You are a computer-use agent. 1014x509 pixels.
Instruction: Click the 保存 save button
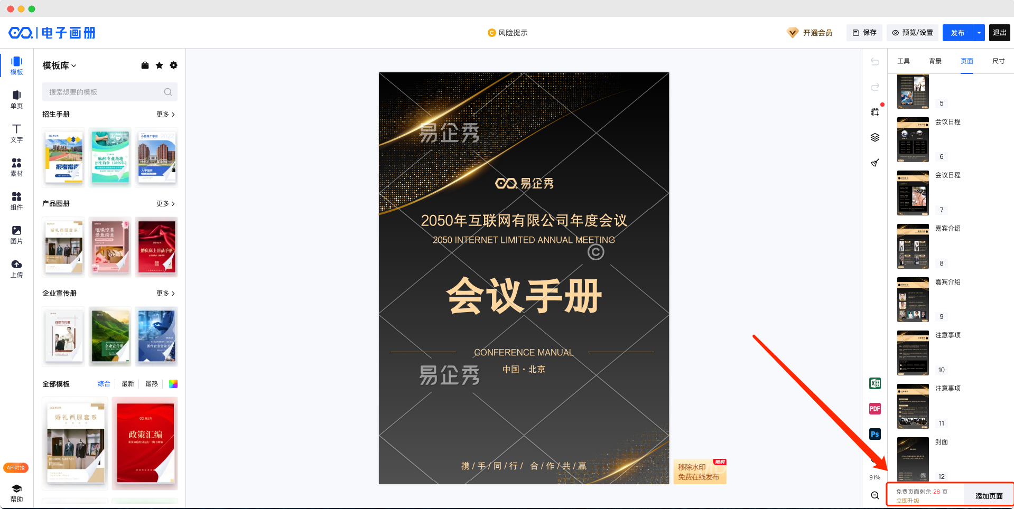click(864, 33)
